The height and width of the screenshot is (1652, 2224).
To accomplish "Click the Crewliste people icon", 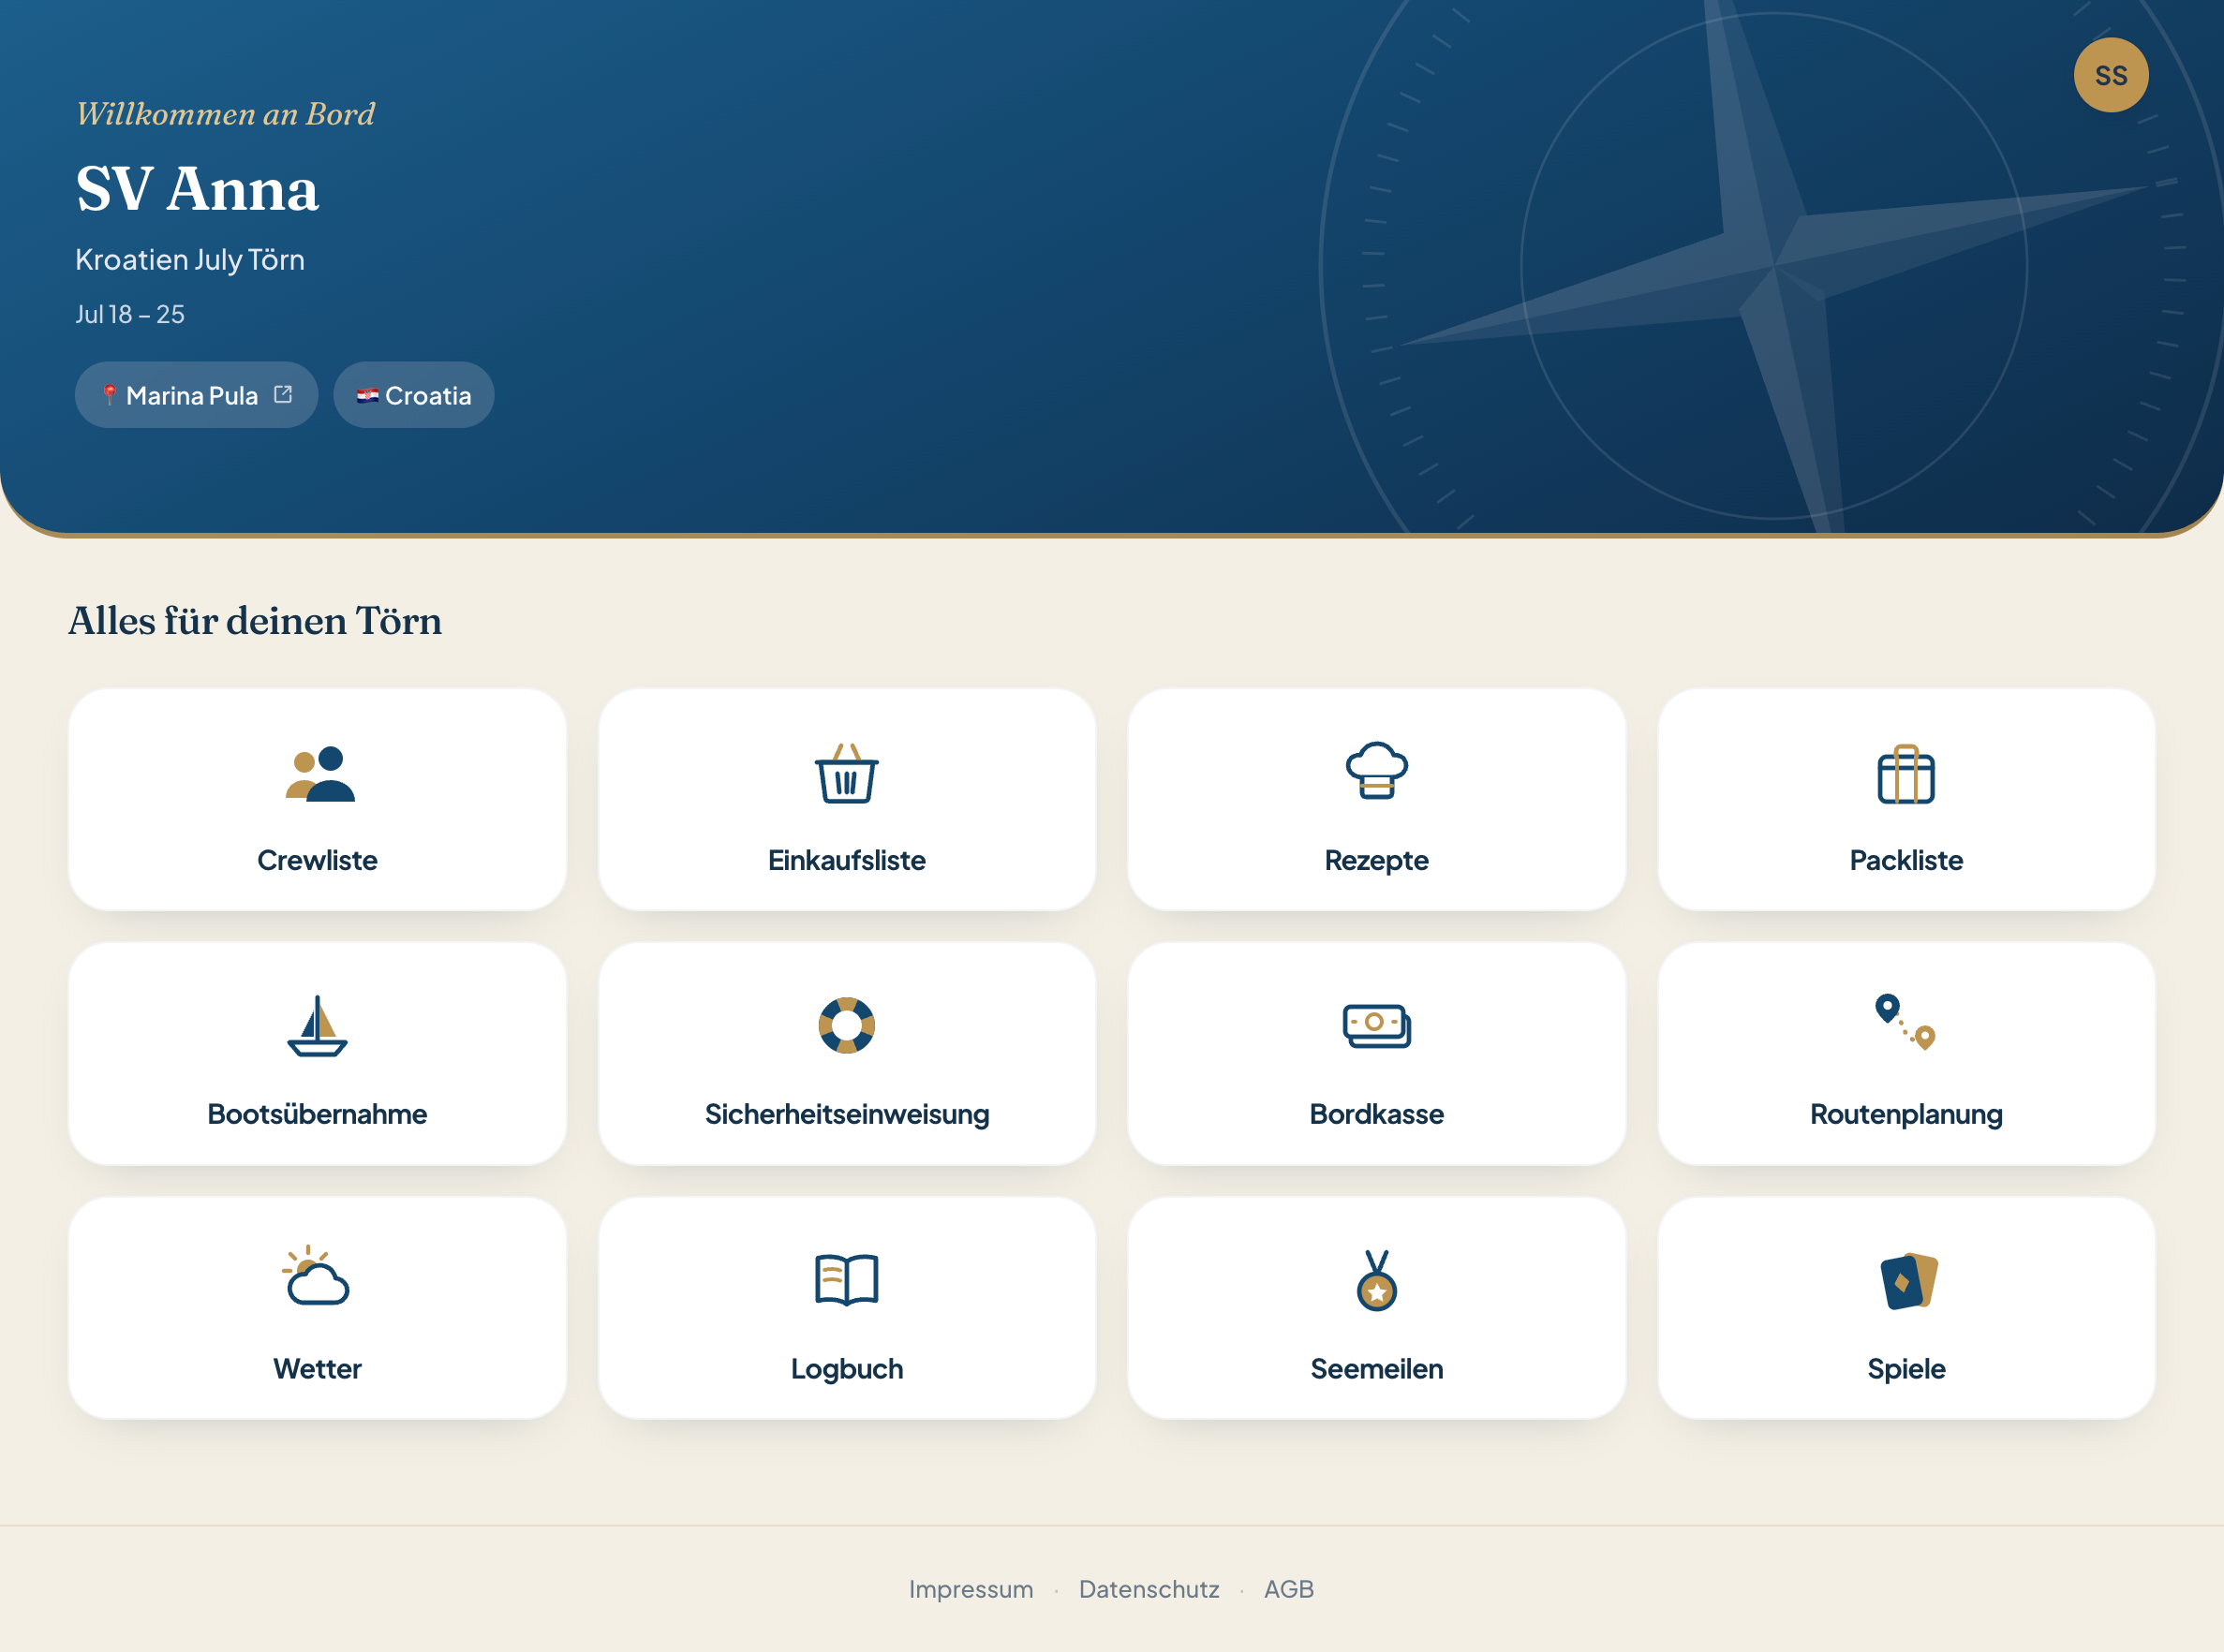I will [x=319, y=774].
